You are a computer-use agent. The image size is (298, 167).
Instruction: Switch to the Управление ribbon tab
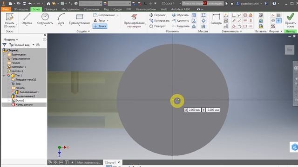tap(92, 9)
